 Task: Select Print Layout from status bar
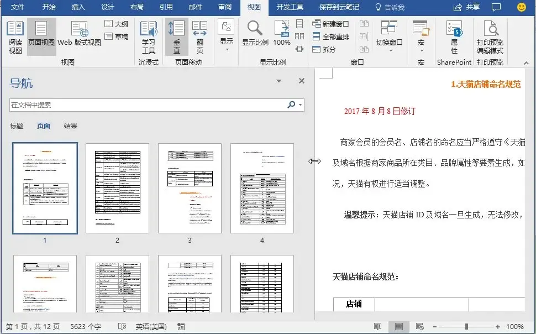[398, 326]
